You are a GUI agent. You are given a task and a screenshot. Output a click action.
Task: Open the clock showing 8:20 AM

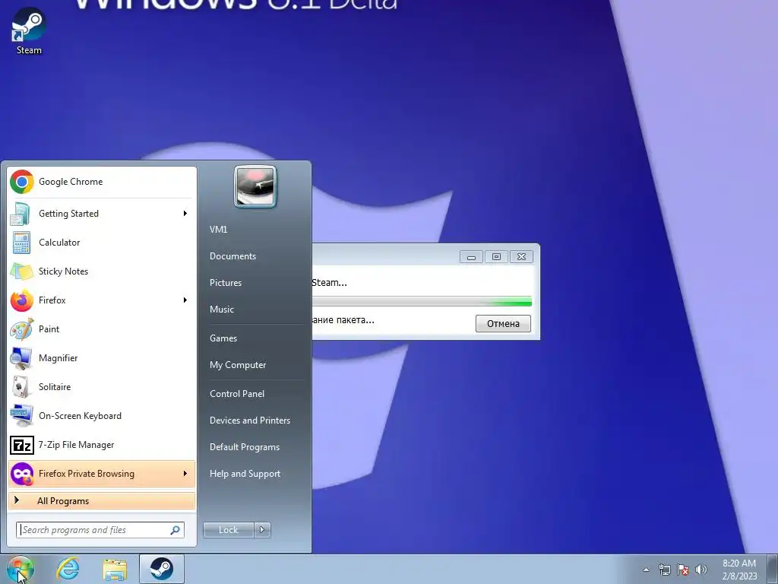[739, 570]
